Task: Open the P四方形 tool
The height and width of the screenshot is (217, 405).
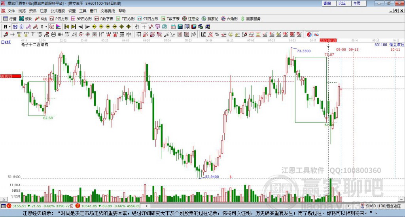Action: click(59, 19)
